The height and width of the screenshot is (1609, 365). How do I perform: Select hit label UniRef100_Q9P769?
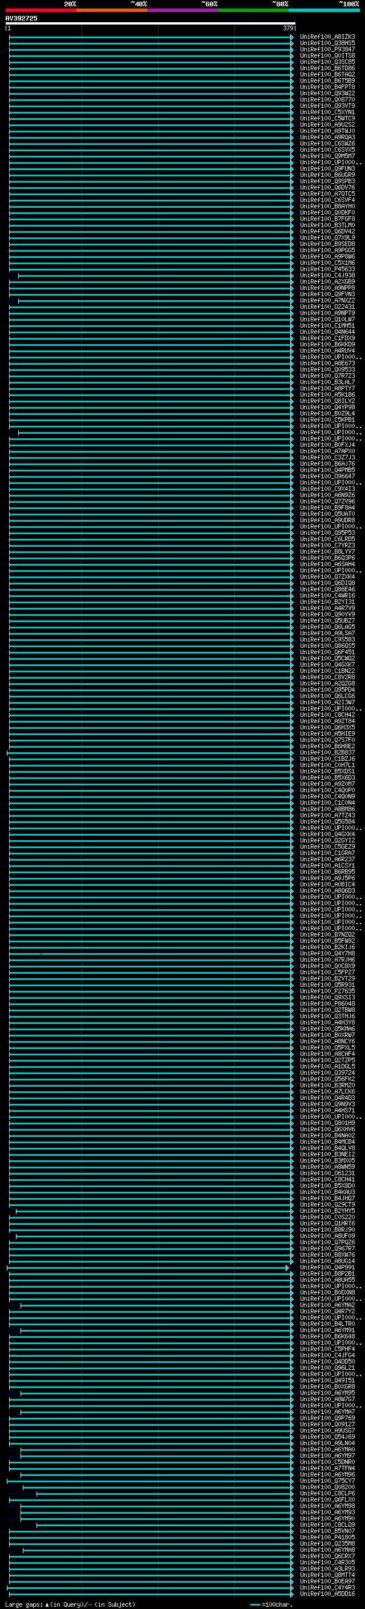tap(327, 1418)
